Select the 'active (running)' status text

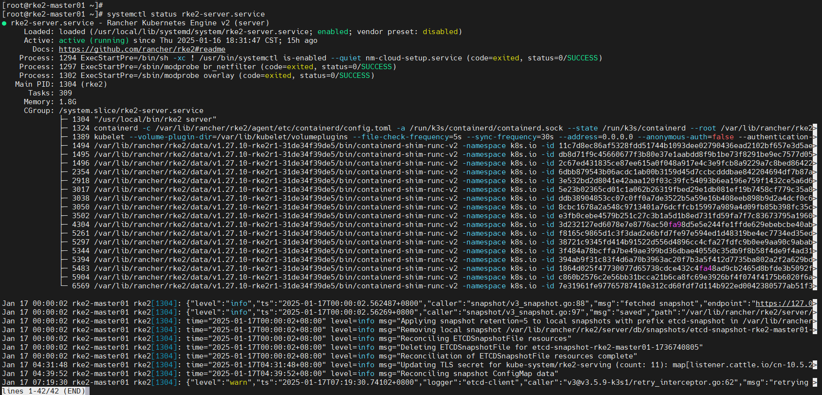(x=94, y=40)
